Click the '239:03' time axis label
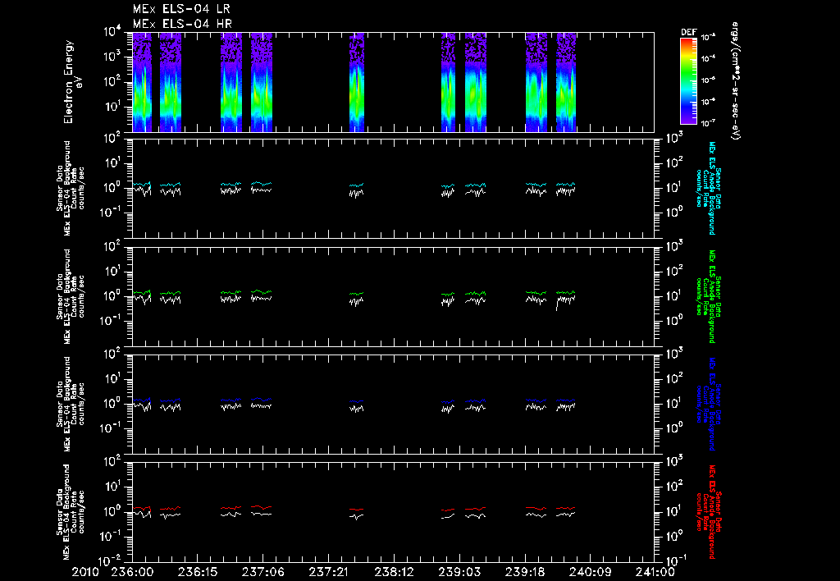Viewport: 840px width, 581px height. [x=459, y=572]
